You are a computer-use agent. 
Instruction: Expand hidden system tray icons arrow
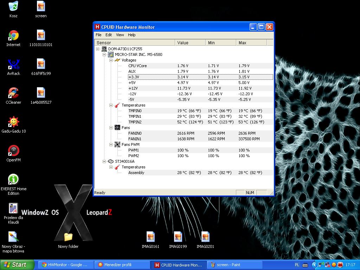pos(314,265)
